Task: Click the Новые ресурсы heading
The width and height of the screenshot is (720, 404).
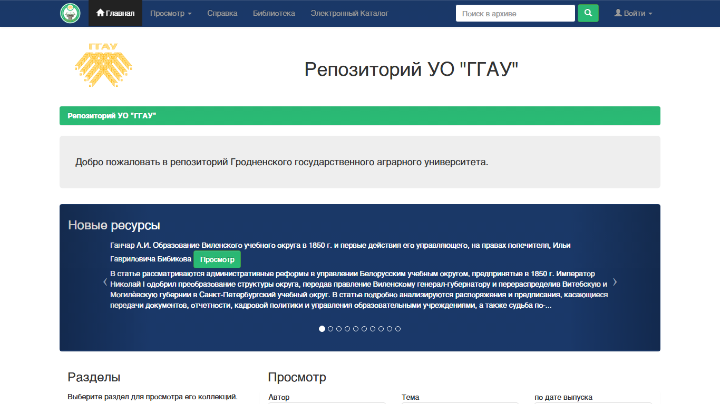Action: click(x=114, y=225)
